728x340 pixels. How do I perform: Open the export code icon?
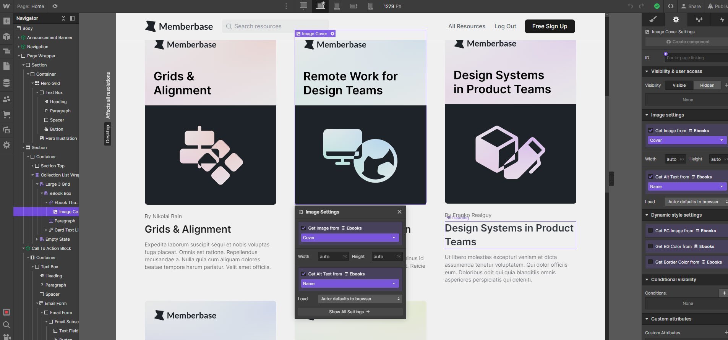tap(671, 6)
